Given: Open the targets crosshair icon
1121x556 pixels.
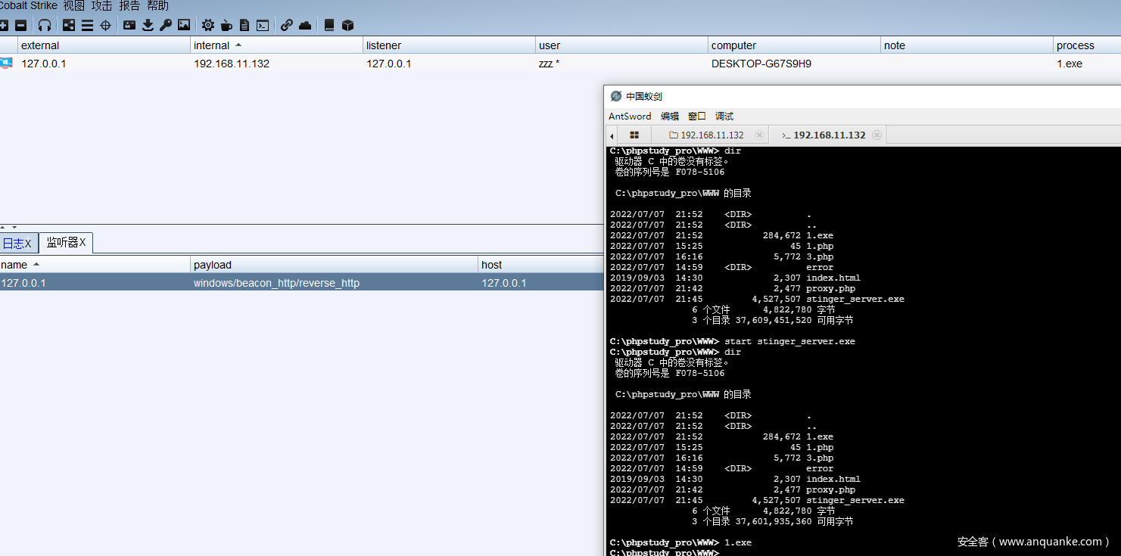Looking at the screenshot, I should (x=106, y=25).
